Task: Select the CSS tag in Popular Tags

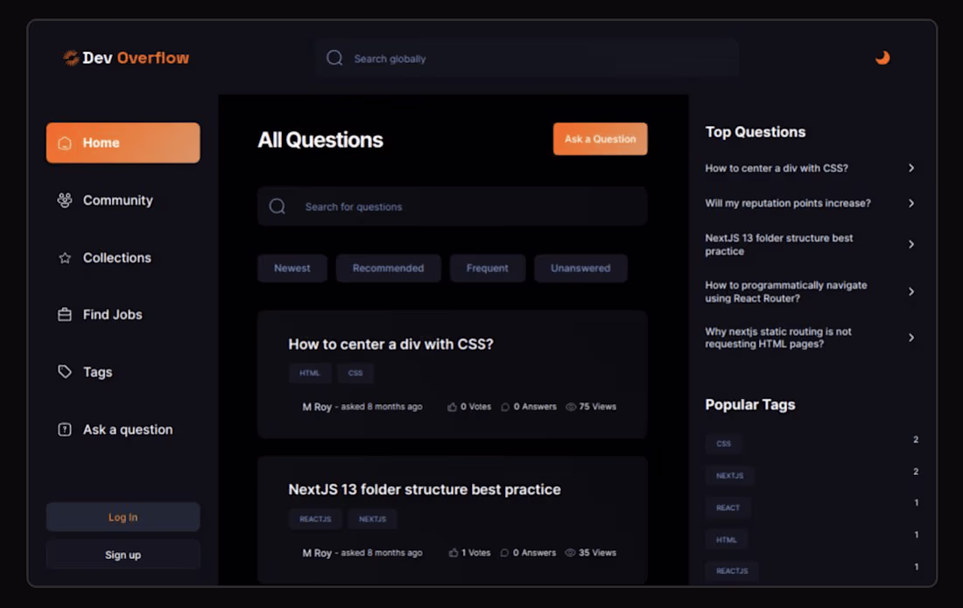Action: click(x=724, y=444)
